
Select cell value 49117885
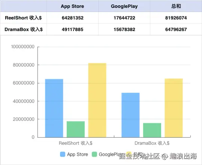pos(73,30)
